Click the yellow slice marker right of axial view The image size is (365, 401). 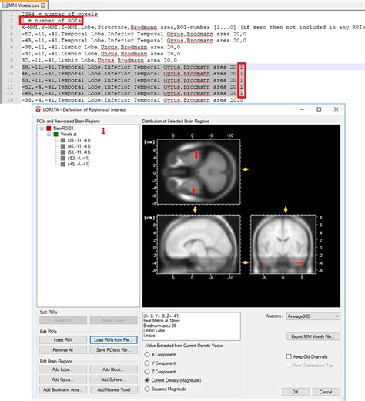point(246,169)
